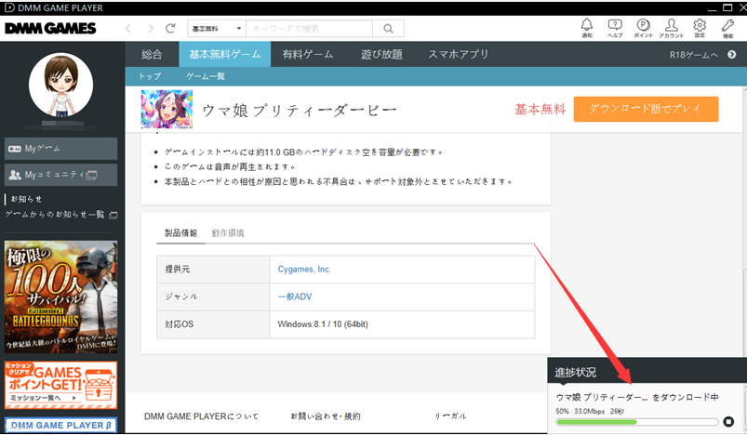Open the スマホアプリ tab
The height and width of the screenshot is (435, 747).
click(x=459, y=54)
